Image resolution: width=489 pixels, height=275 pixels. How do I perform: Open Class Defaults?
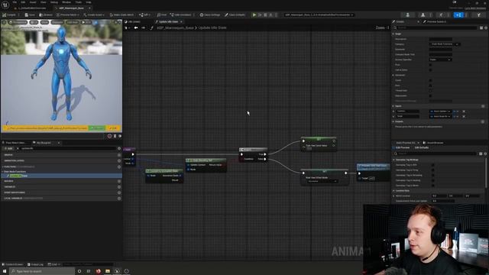[x=235, y=15]
